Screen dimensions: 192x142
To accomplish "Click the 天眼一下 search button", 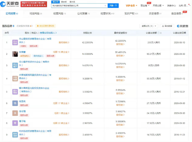I will (113, 6).
